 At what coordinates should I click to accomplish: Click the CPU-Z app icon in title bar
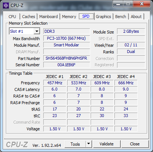6,6
